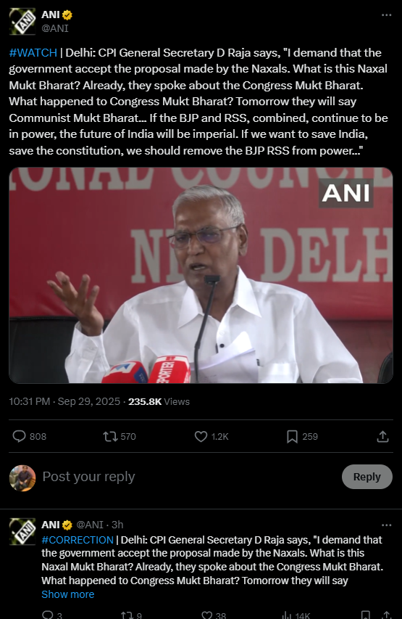Open the #CORRECTION hashtag
Viewport: 402px width, 619px height.
(x=78, y=540)
